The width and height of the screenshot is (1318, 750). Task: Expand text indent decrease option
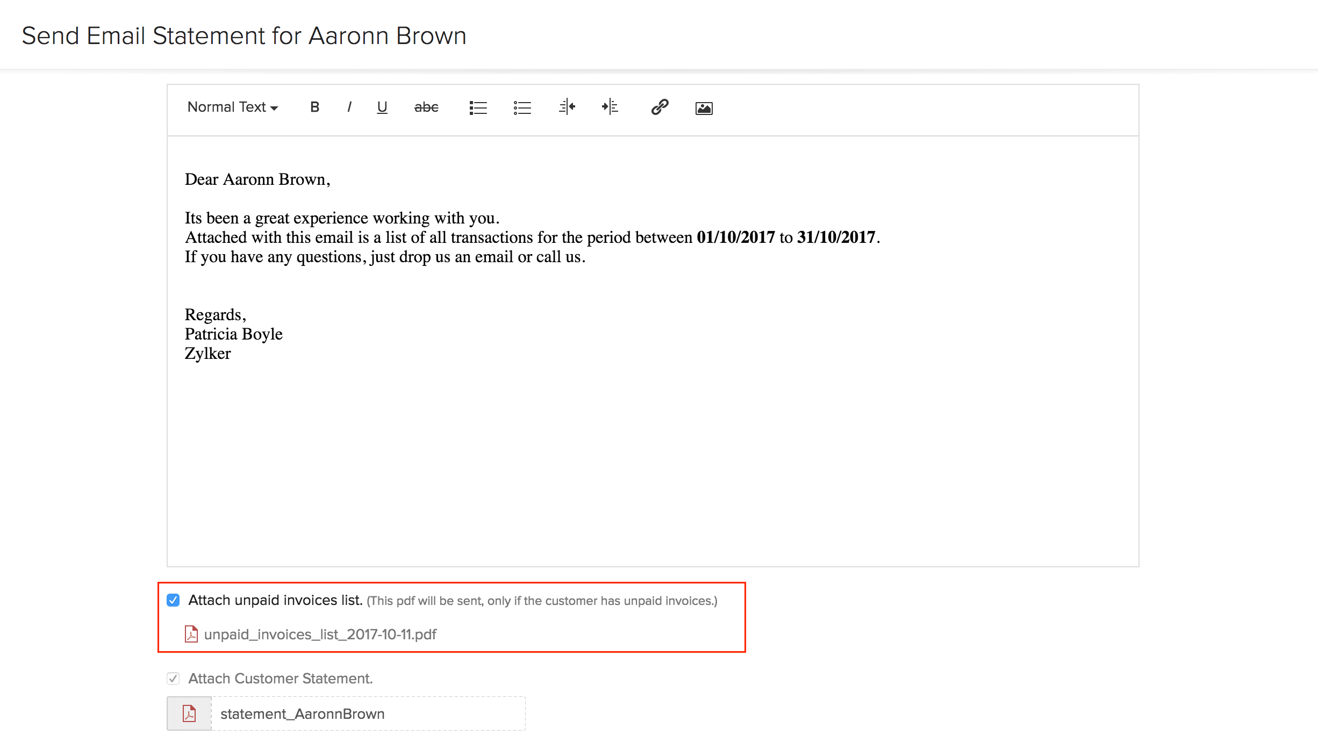click(568, 107)
